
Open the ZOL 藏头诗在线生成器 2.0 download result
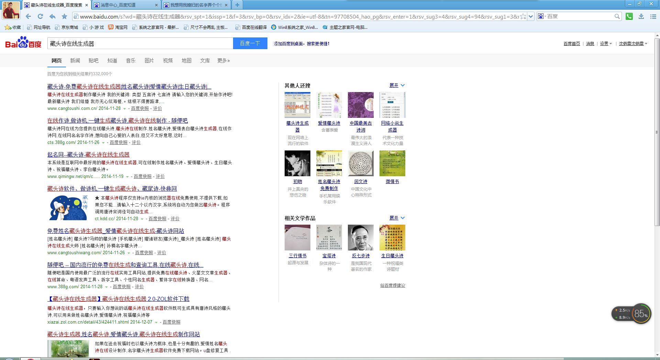point(118,299)
